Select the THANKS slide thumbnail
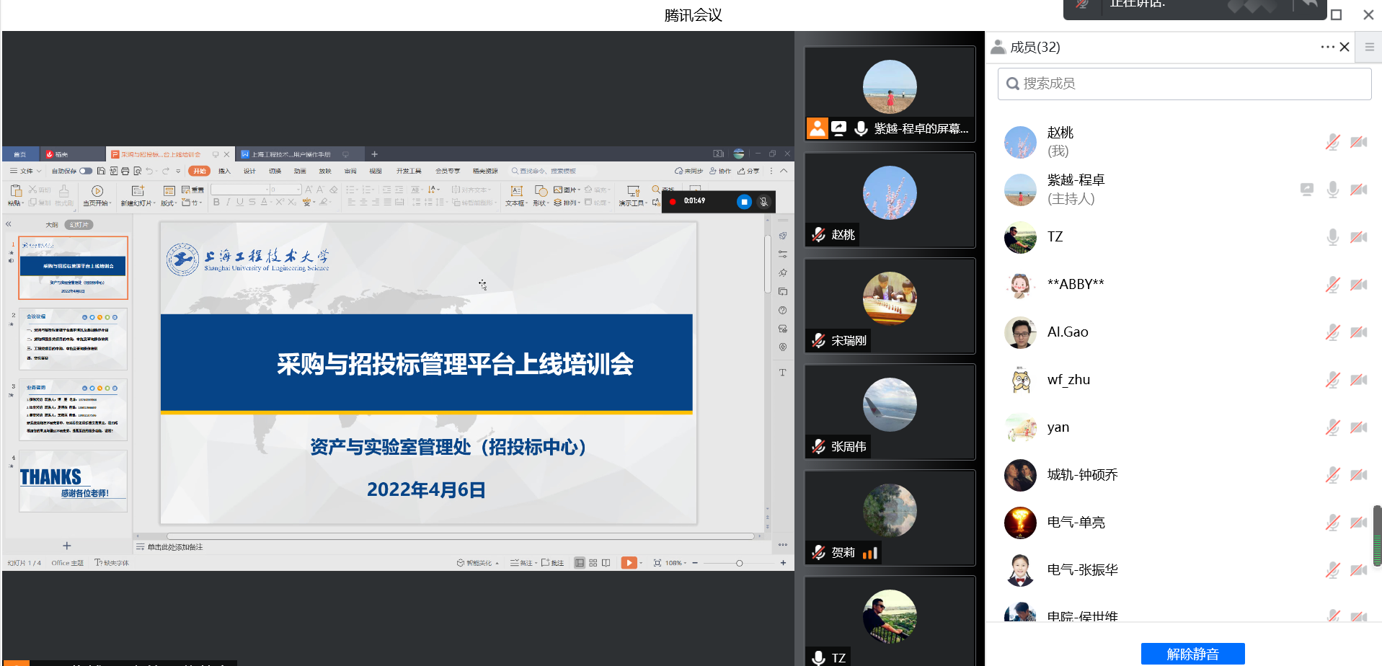The image size is (1382, 666). point(73,481)
